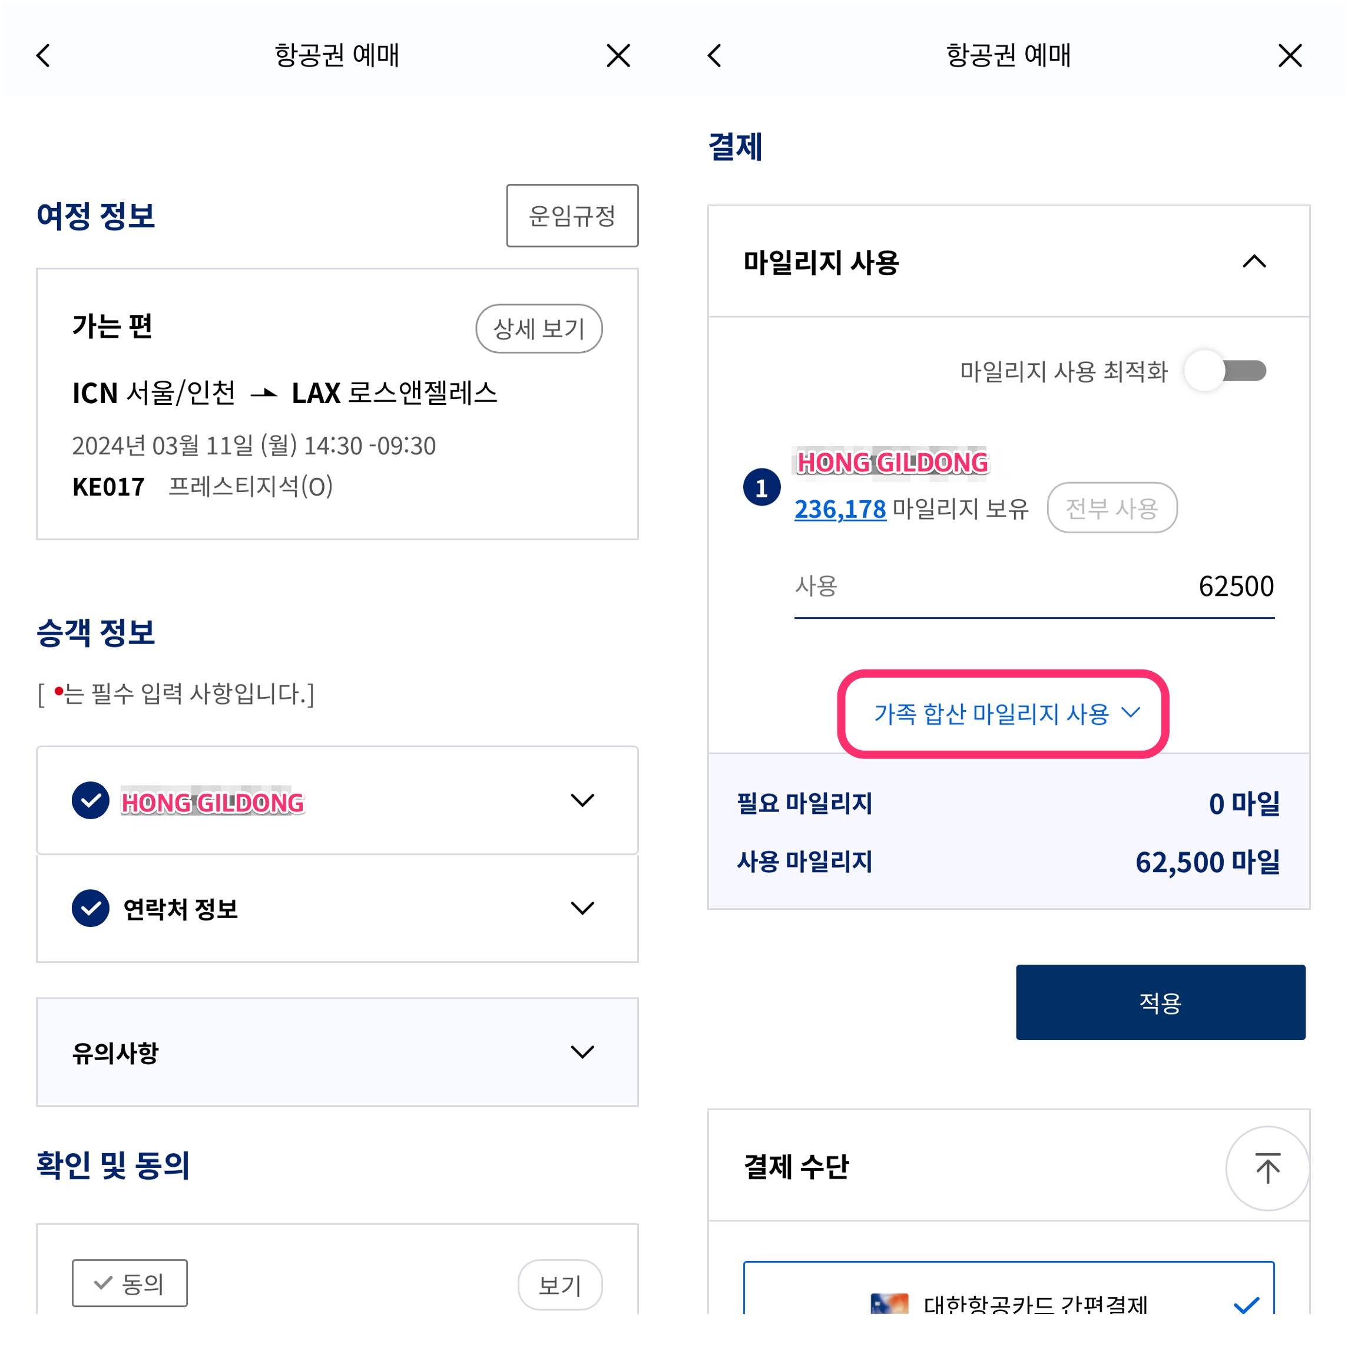Click the 사용 mileage input field
Screen dimensions: 1371x1353
(x=1034, y=587)
